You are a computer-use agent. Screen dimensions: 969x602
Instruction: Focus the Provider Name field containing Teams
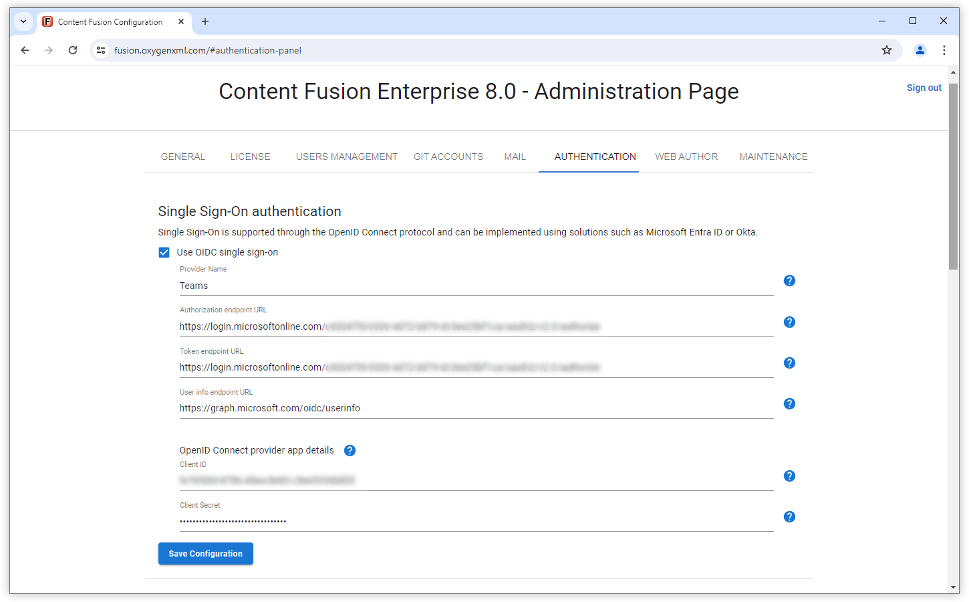(476, 286)
